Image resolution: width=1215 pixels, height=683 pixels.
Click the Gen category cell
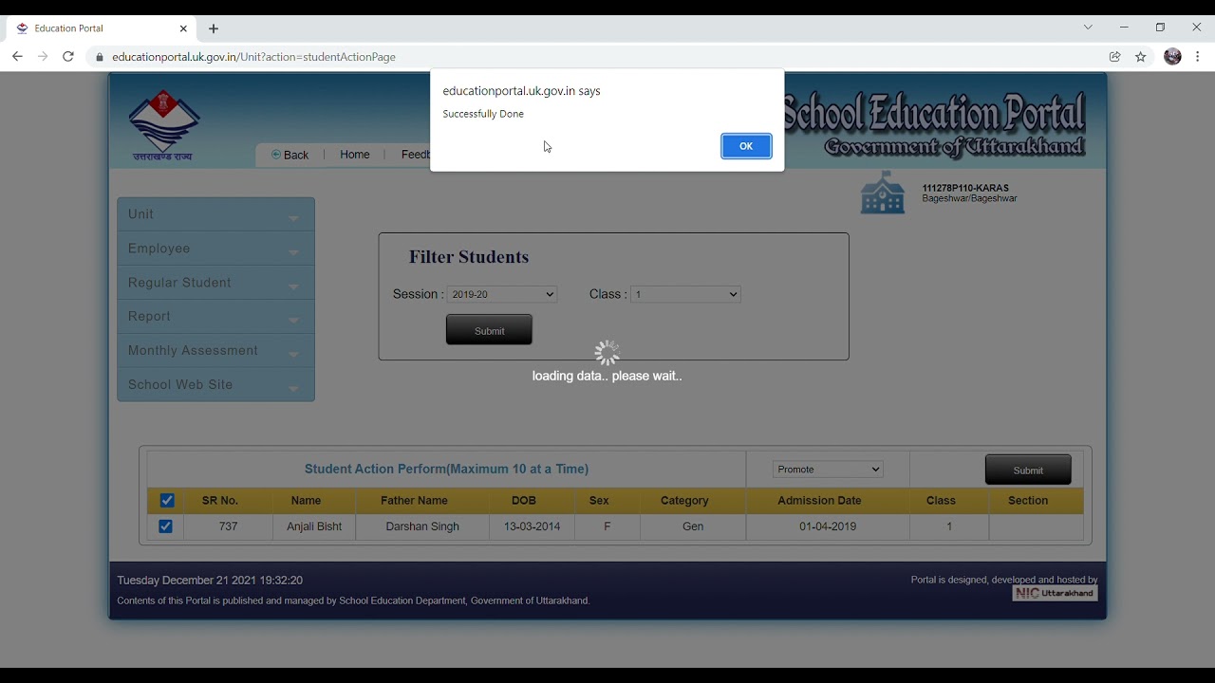coord(693,526)
